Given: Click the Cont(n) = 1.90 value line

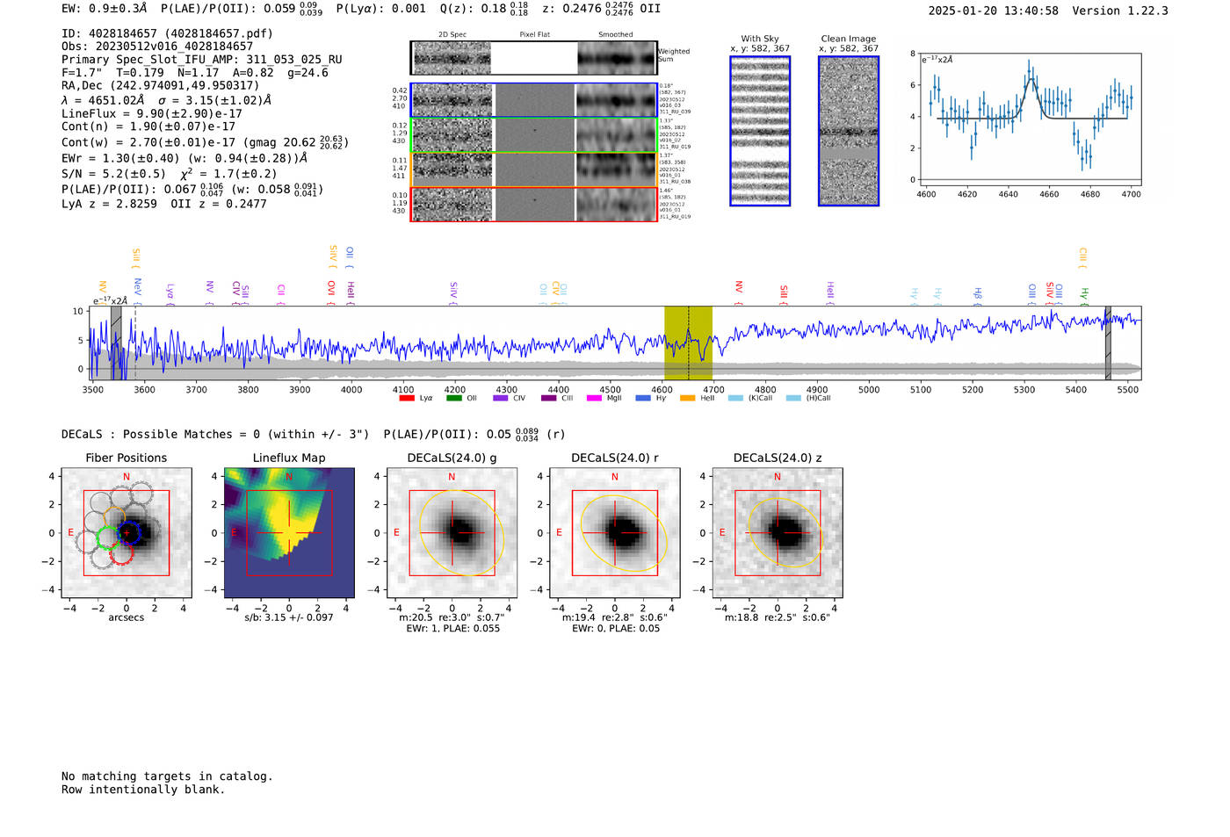Looking at the screenshot, I should tap(148, 126).
